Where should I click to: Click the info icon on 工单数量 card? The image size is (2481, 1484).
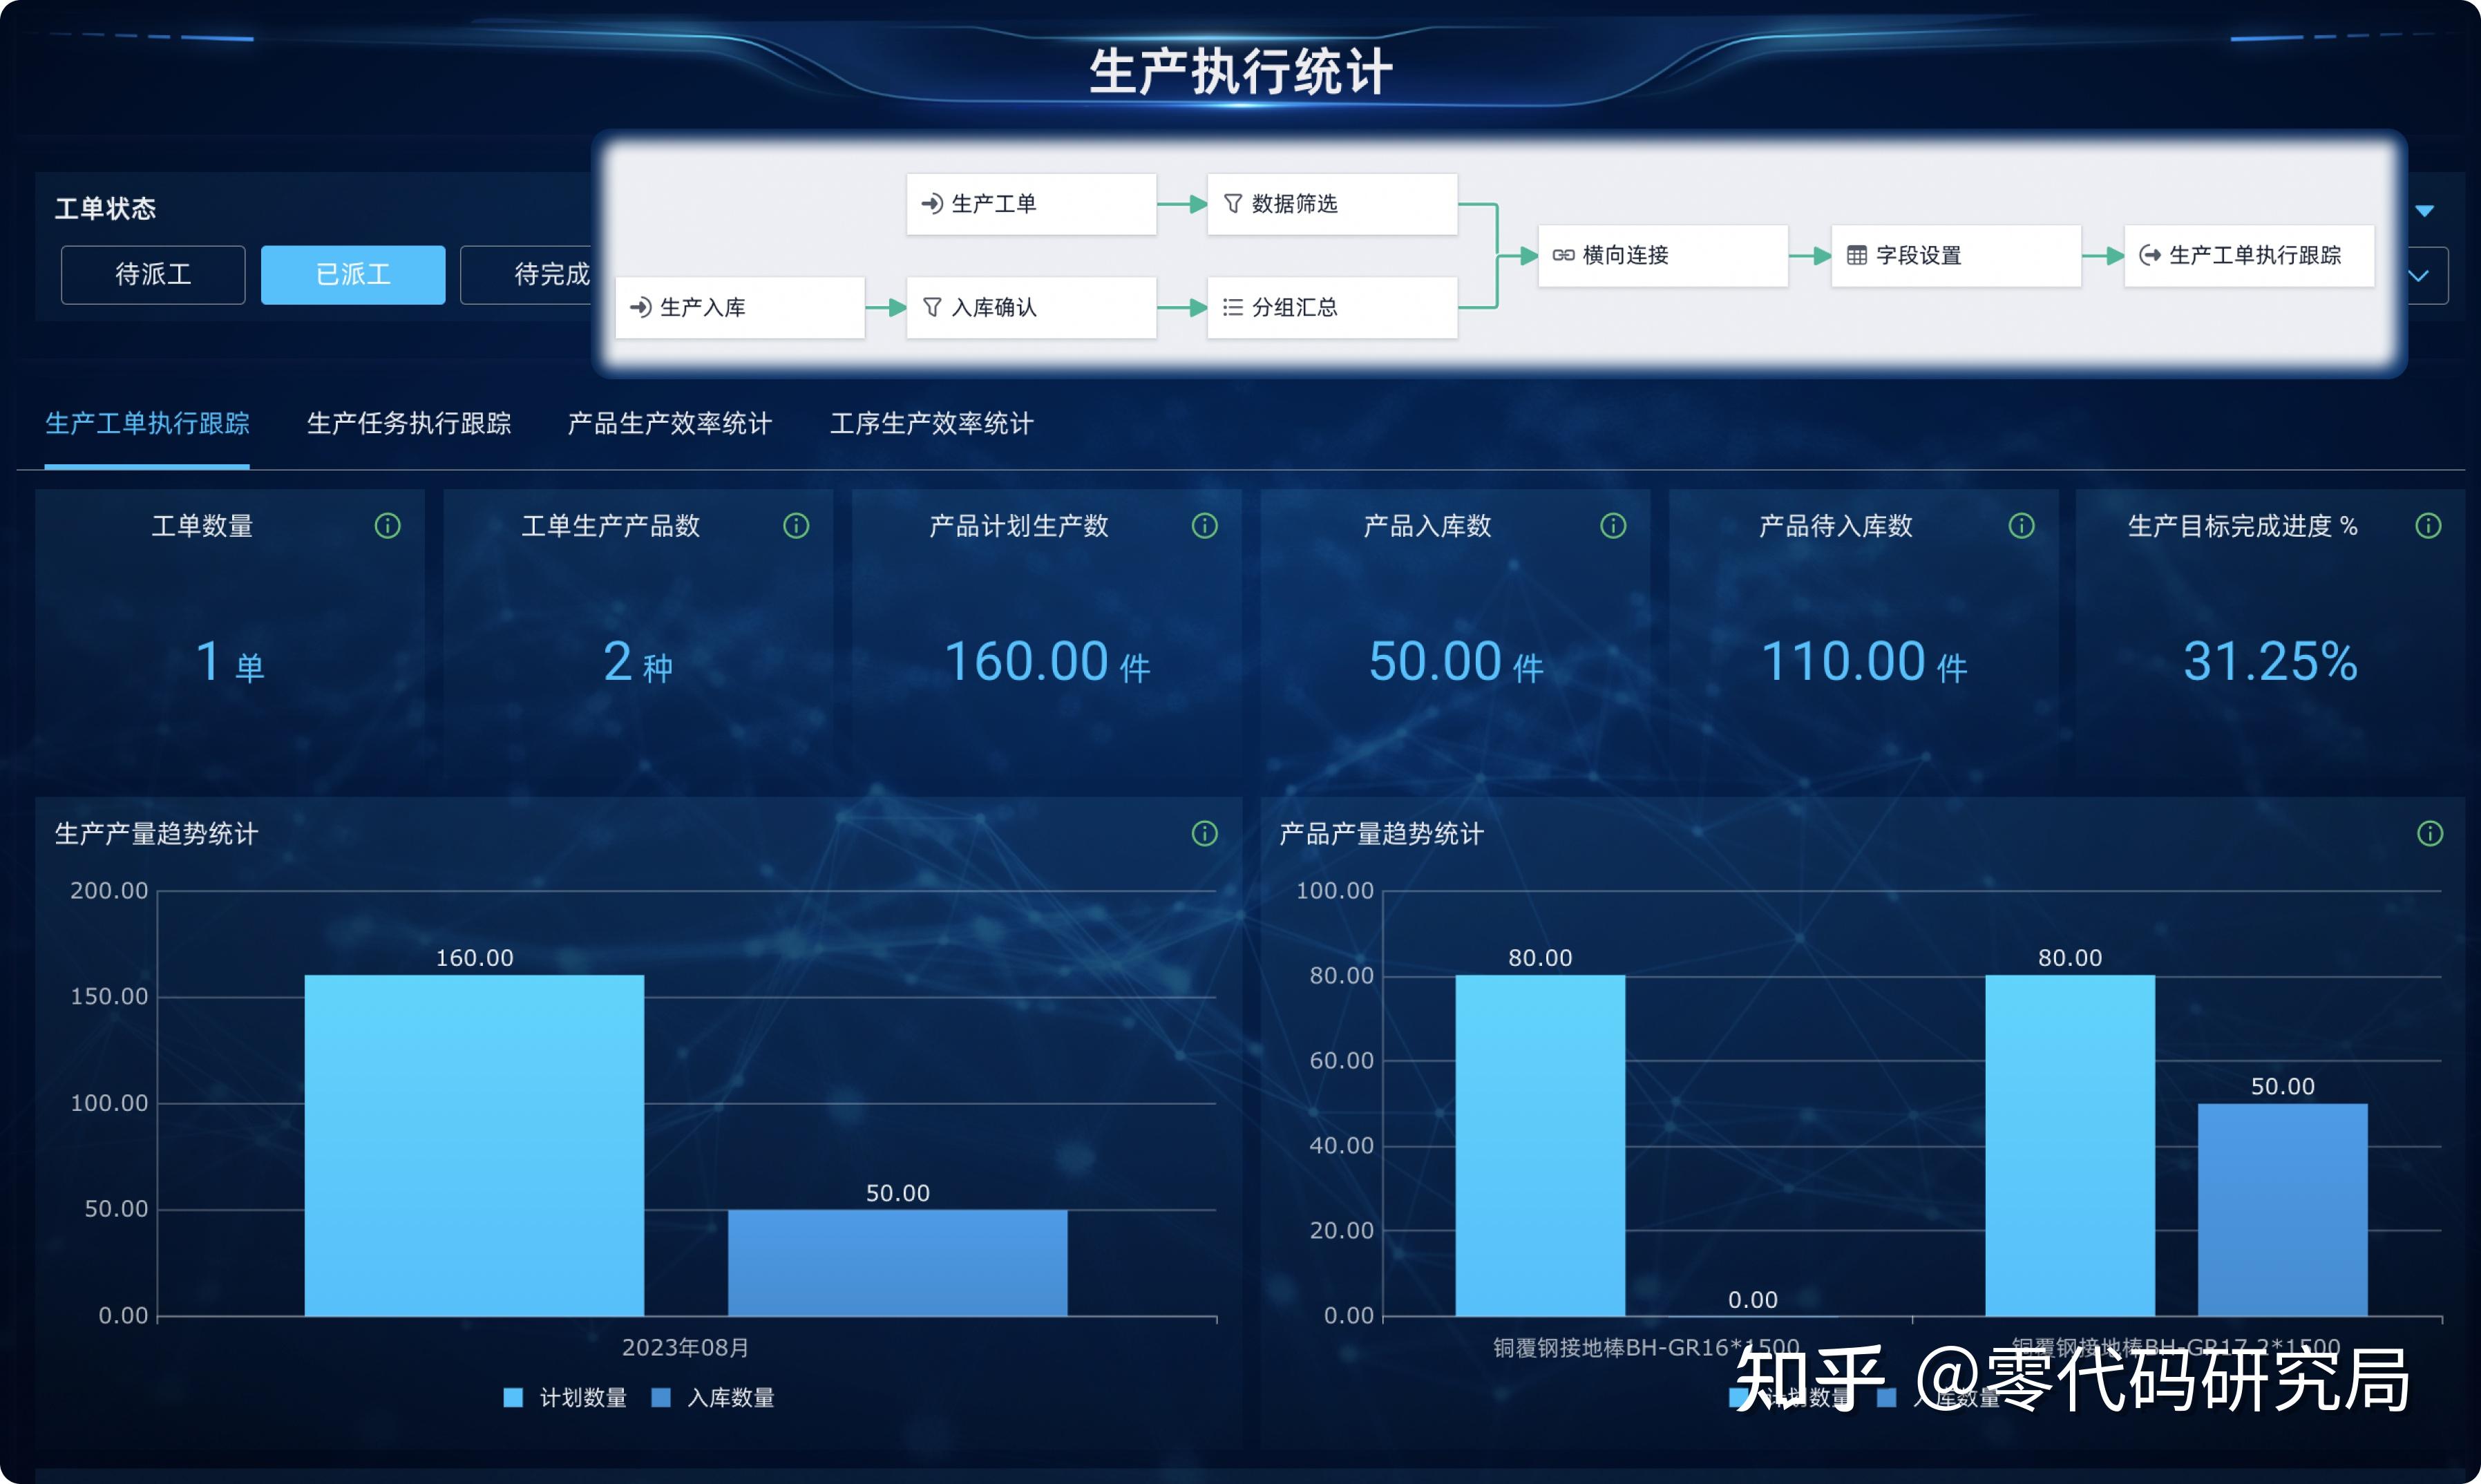[388, 525]
